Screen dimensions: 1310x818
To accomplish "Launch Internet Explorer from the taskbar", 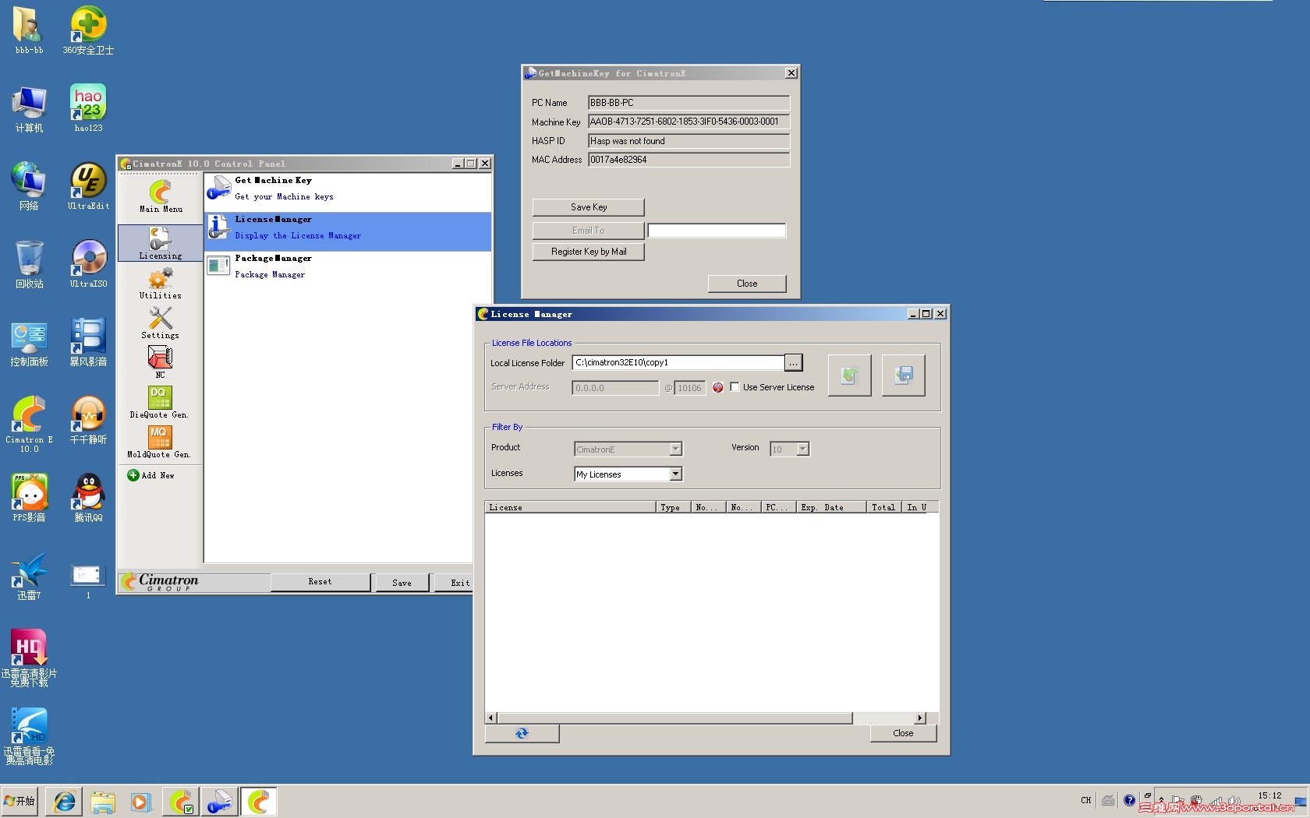I will 65,802.
